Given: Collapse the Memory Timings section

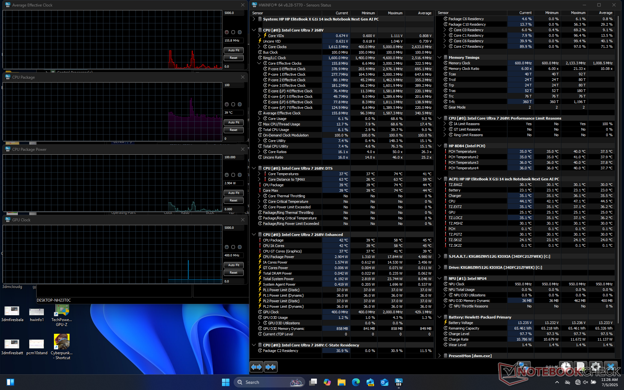Looking at the screenshot, I should coord(439,58).
